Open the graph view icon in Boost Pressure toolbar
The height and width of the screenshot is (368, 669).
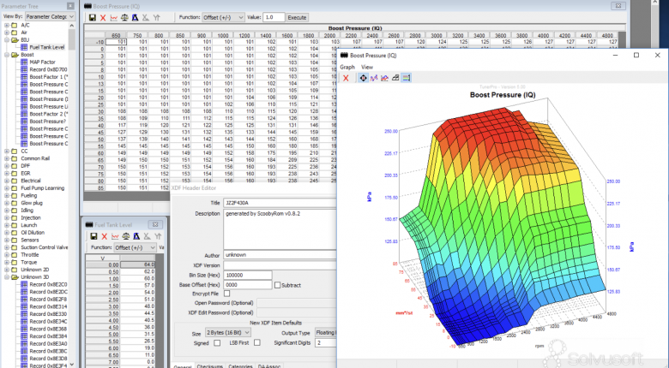click(113, 17)
